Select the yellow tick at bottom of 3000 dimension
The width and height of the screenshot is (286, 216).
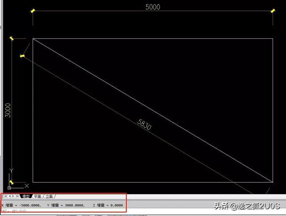[x=12, y=182]
